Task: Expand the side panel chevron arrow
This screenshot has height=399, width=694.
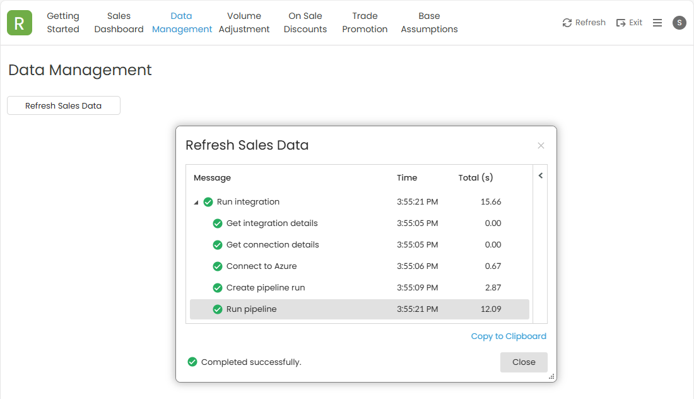Action: pyautogui.click(x=541, y=176)
